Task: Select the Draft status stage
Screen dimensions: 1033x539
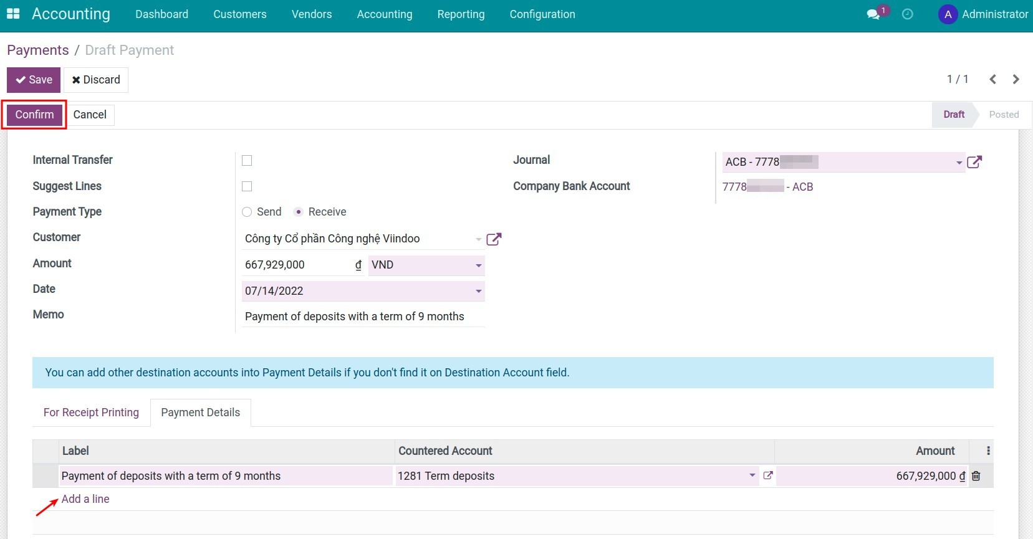Action: pyautogui.click(x=953, y=115)
